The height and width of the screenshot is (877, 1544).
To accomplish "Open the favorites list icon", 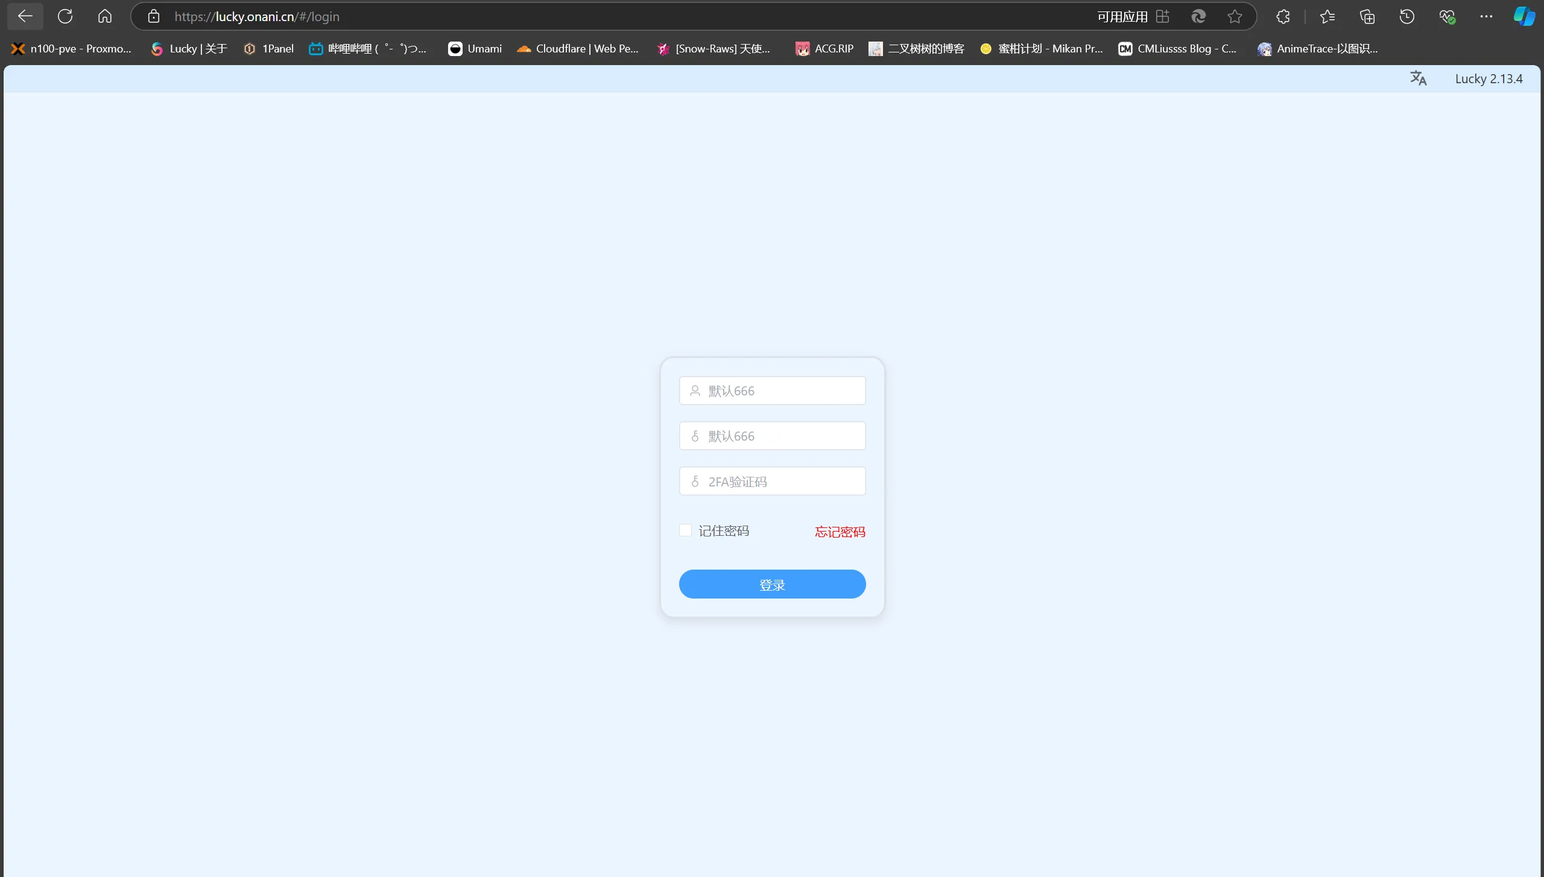I will coord(1327,16).
